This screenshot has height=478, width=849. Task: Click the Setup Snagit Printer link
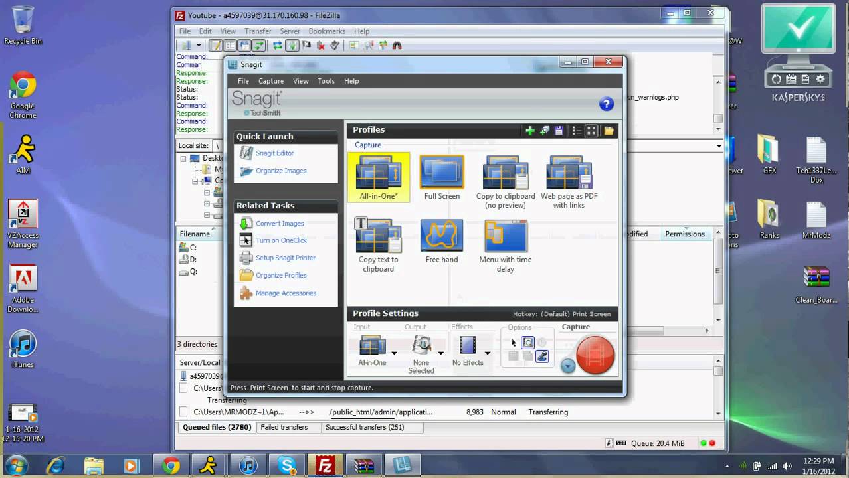click(286, 258)
